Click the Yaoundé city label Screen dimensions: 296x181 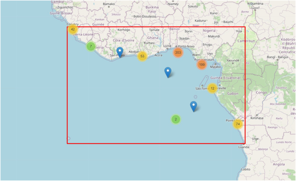(233, 61)
